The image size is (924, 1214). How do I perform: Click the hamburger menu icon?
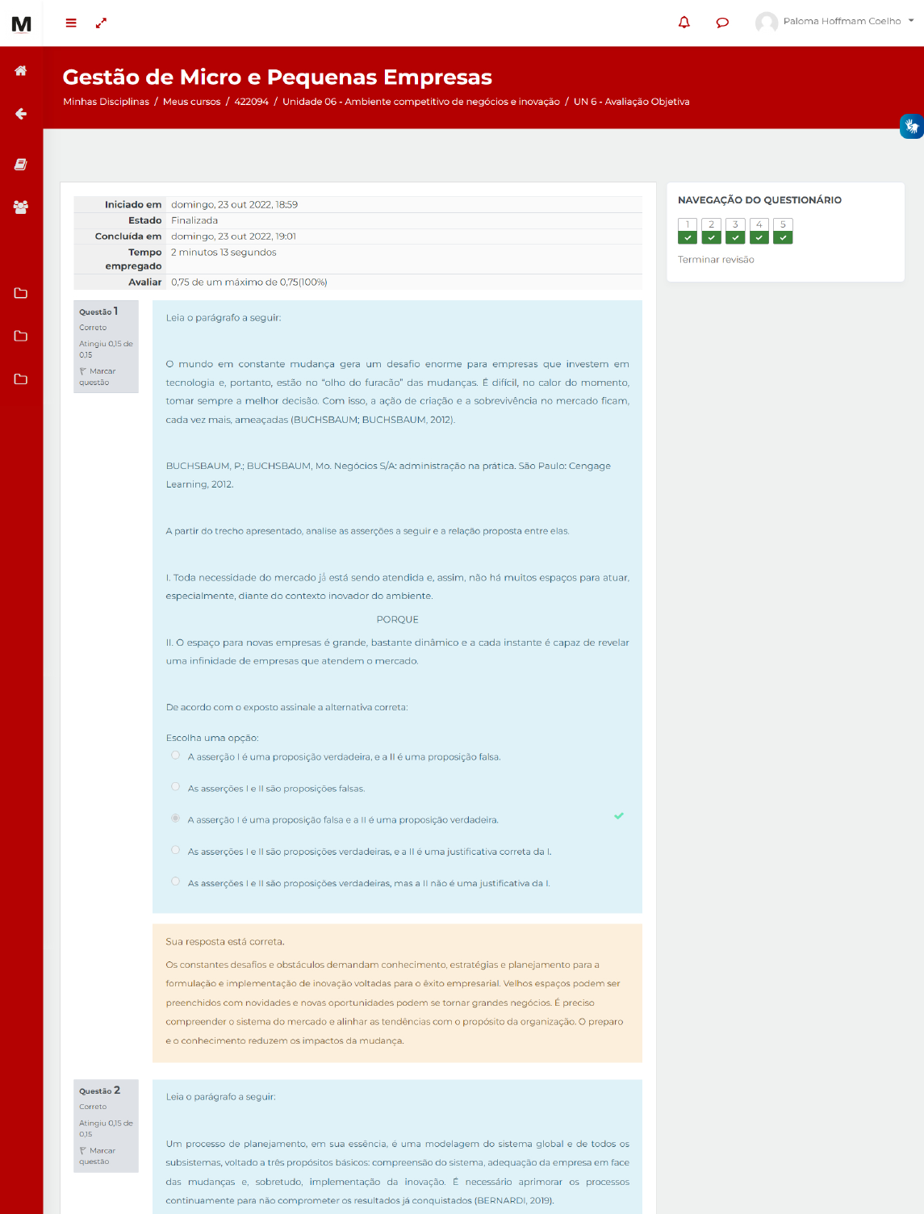[71, 23]
